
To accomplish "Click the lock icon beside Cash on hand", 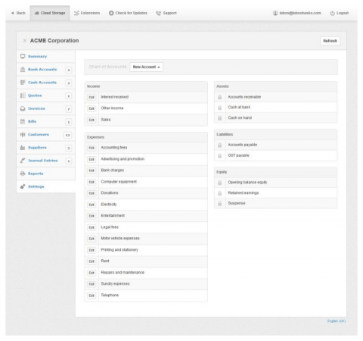I will [220, 118].
